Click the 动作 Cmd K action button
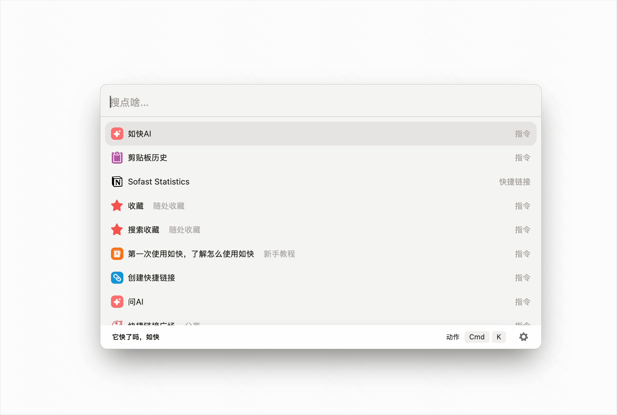This screenshot has height=415, width=617. [477, 337]
